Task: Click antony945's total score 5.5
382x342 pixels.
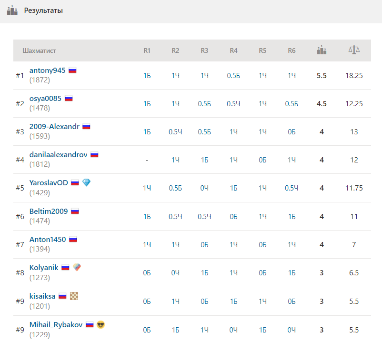Action: click(x=322, y=76)
